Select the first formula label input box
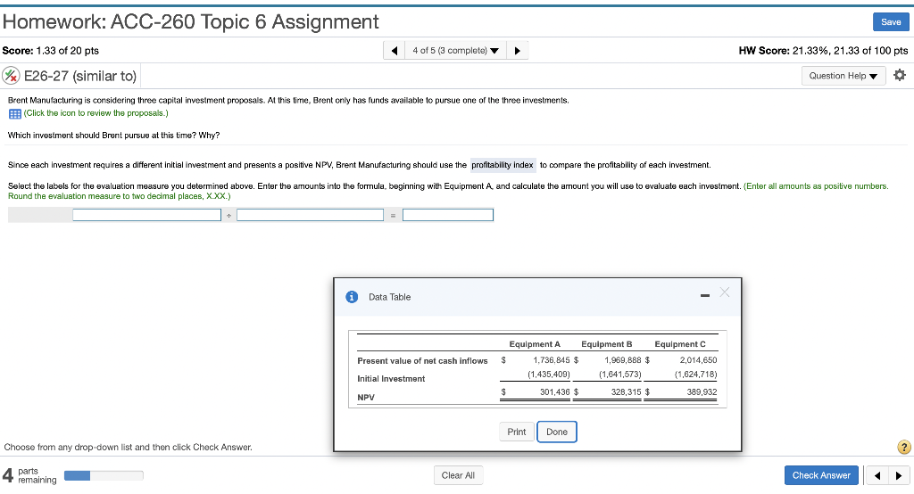The width and height of the screenshot is (914, 494). coord(147,215)
